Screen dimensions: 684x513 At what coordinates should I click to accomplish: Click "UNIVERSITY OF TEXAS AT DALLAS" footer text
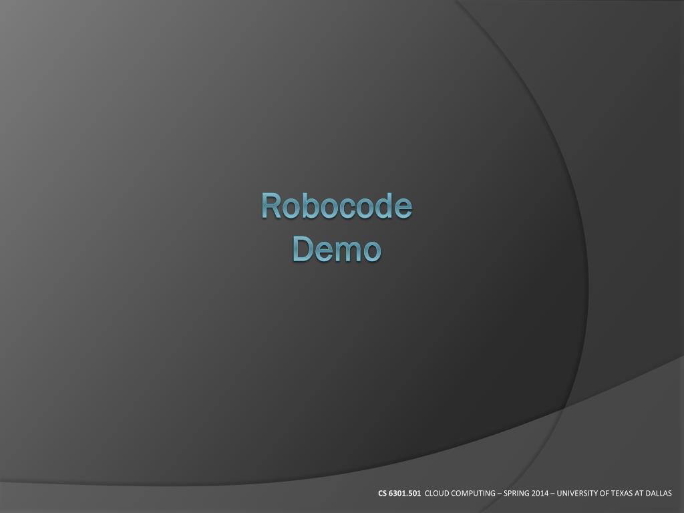(615, 494)
